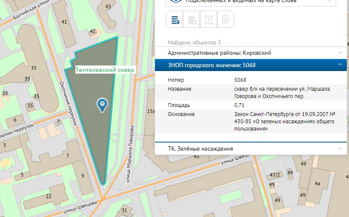Click the Тентелевский сквер map label
Viewport: 349px width, 217px height.
coord(105,69)
